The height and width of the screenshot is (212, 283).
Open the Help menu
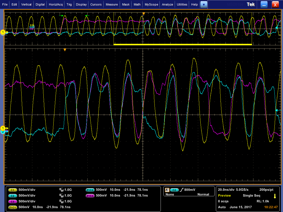click(x=194, y=4)
